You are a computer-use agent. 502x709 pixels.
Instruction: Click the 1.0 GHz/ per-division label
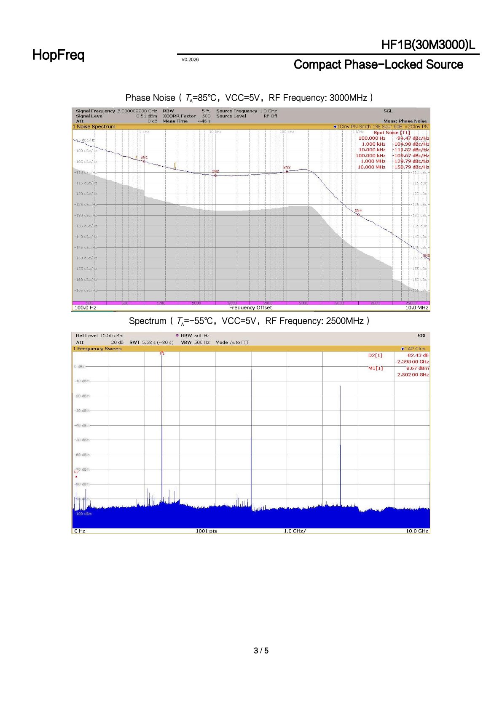pos(295,531)
